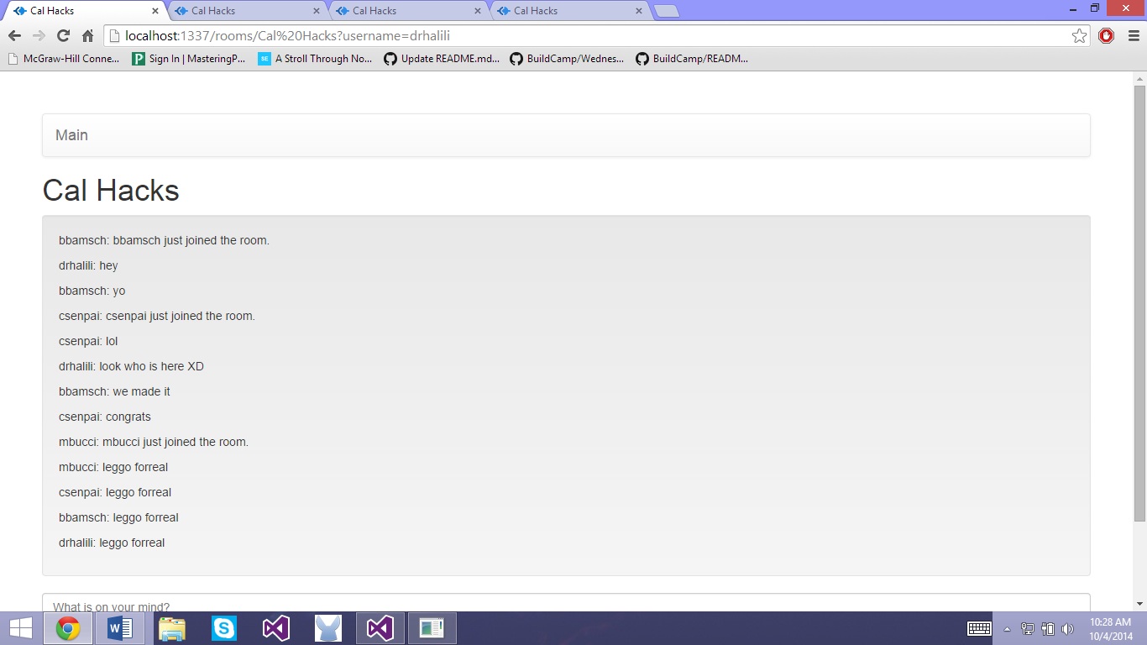This screenshot has width=1147, height=645.
Task: Select the message mbucci: leggo forreal
Action: (x=113, y=467)
